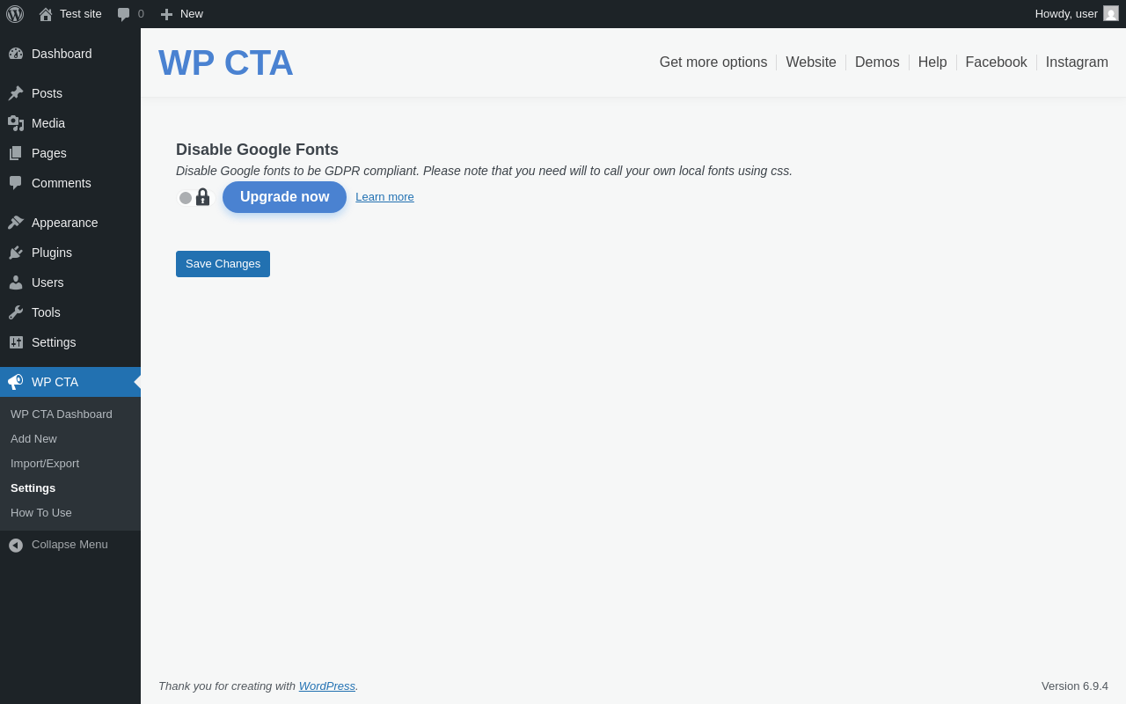
Task: Click the Comments sidebar icon
Action: coord(16,183)
